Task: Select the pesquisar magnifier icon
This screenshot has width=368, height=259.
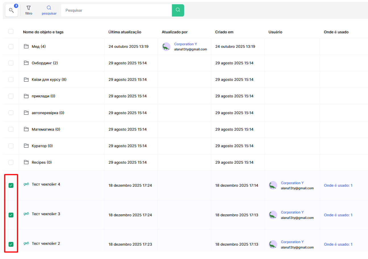Action: (49, 8)
